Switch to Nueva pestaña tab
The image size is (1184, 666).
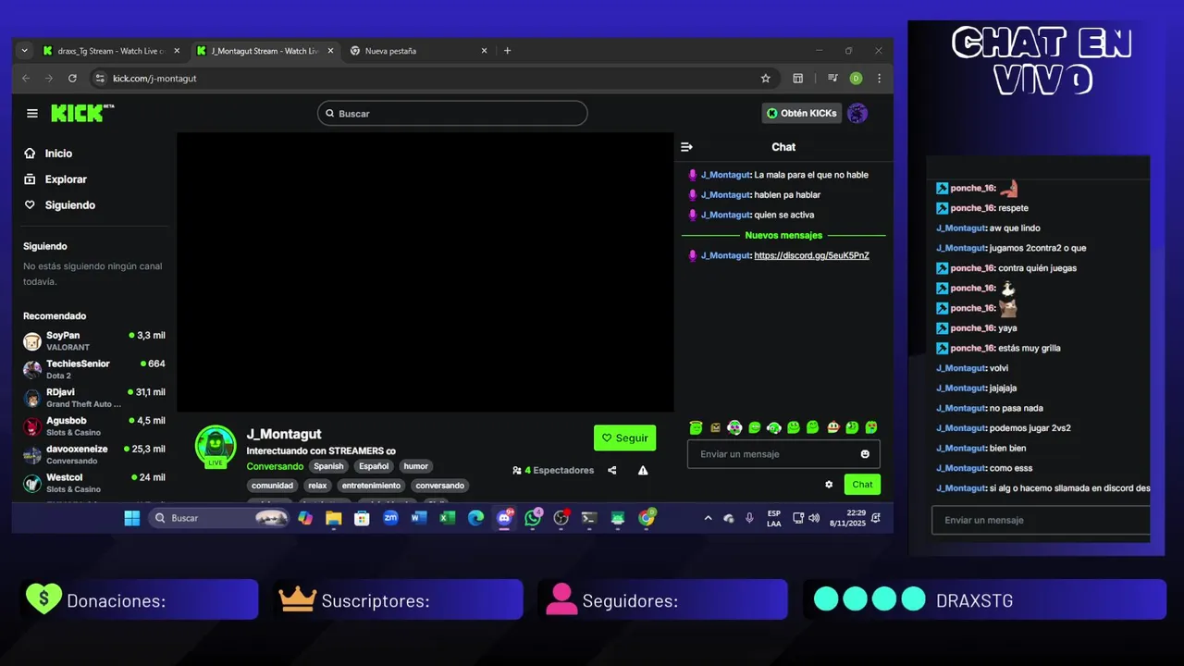418,51
